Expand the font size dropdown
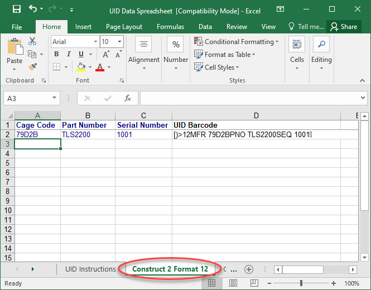The image size is (371, 290). click(120, 42)
